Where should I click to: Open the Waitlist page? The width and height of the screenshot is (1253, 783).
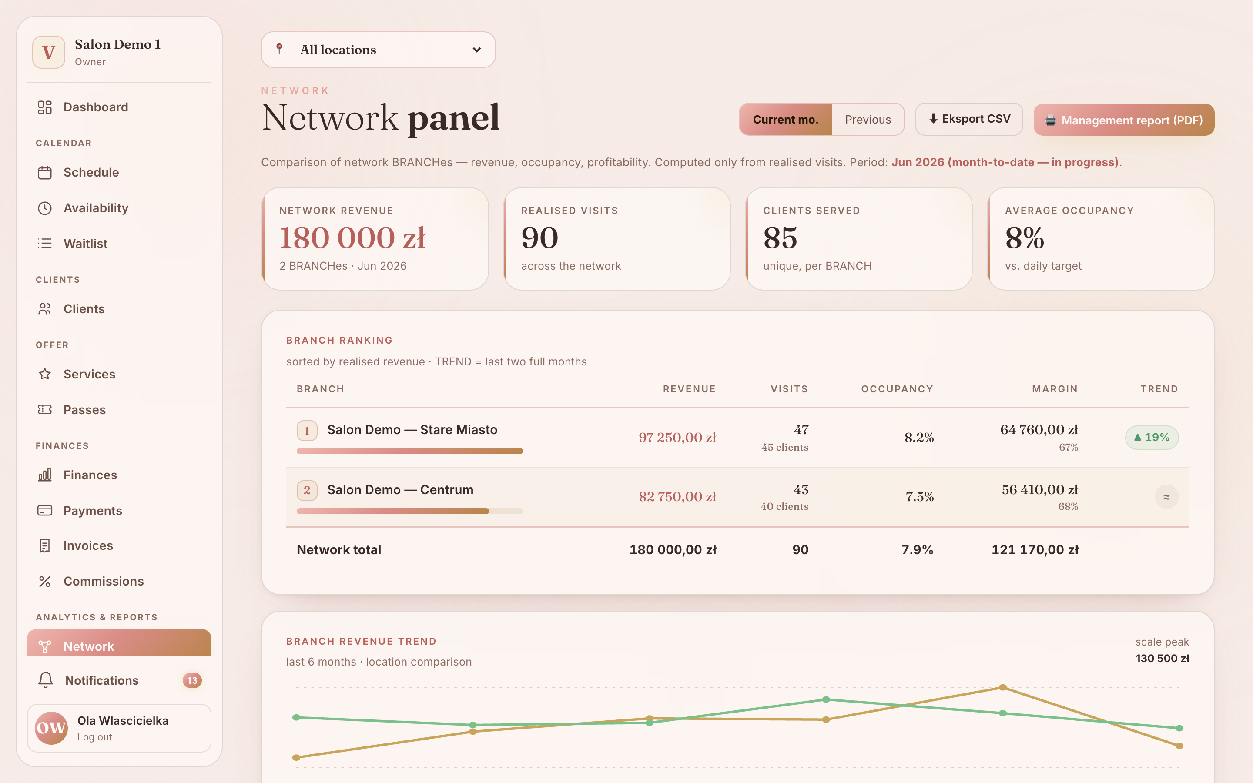(x=119, y=244)
